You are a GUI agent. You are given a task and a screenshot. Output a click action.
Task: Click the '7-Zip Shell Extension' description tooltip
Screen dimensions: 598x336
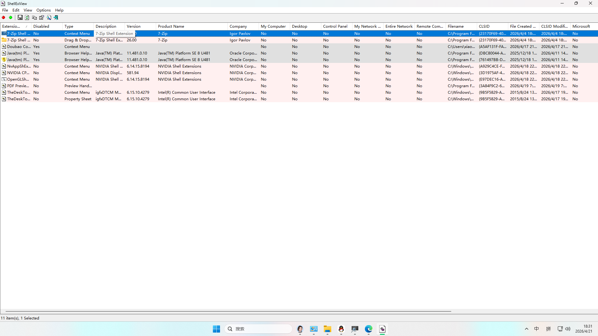pyautogui.click(x=114, y=34)
